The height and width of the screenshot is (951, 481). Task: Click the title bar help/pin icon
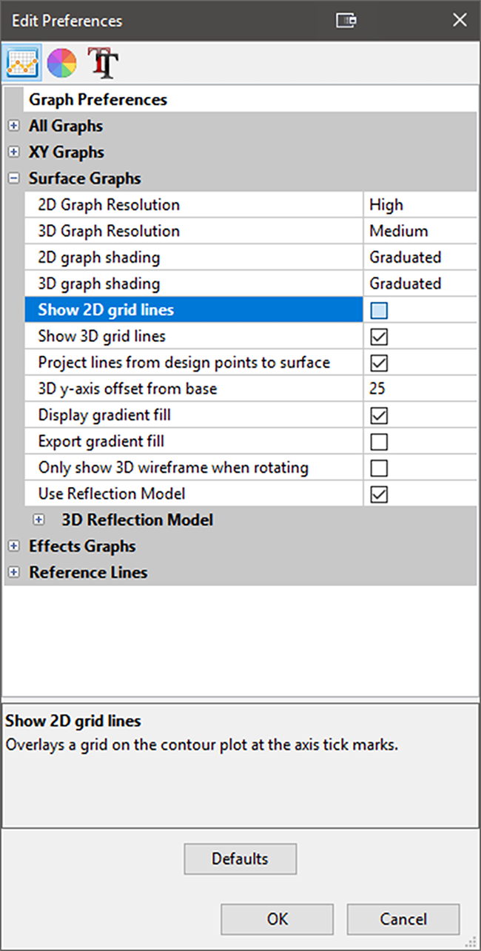(346, 21)
